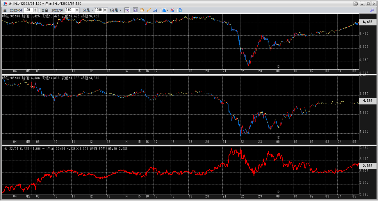Activate the hand pan tool
The image size is (378, 201).
pos(142,10)
